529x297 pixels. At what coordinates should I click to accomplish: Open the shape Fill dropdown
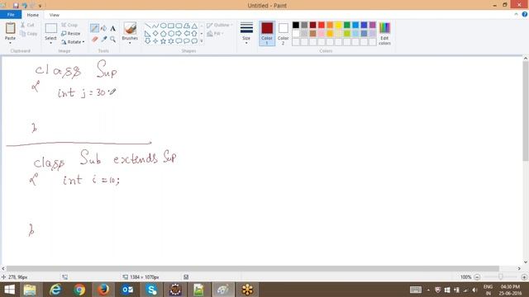coord(215,33)
